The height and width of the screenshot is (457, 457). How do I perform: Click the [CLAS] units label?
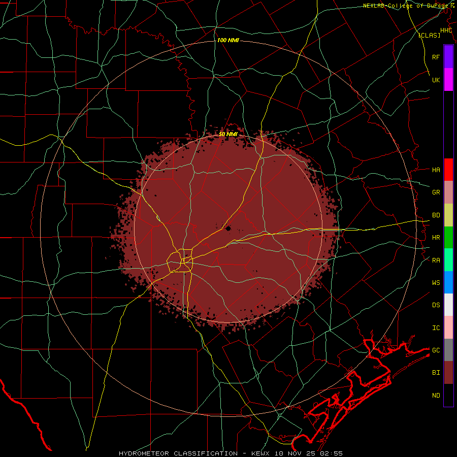click(x=429, y=35)
